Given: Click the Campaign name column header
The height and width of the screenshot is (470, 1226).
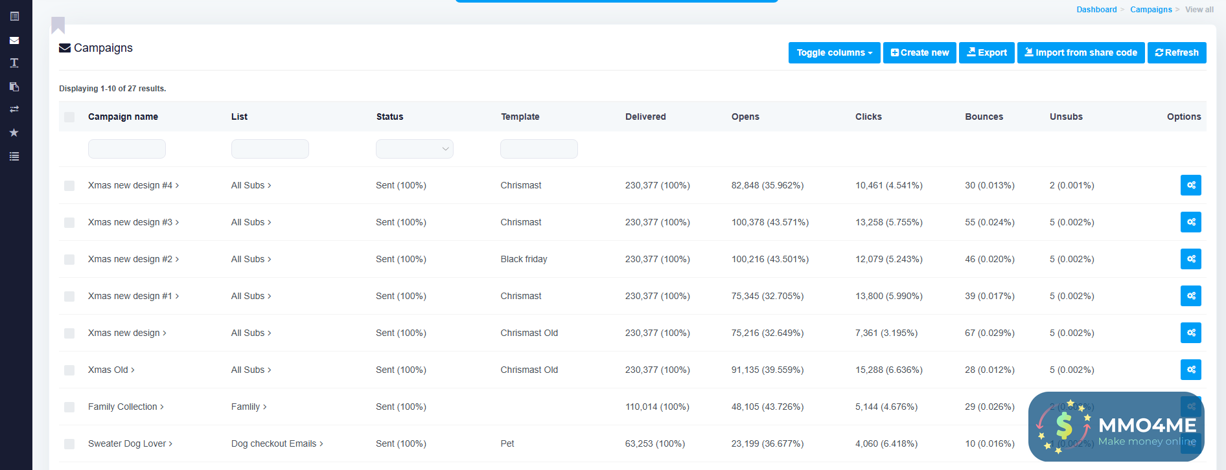Looking at the screenshot, I should (123, 117).
